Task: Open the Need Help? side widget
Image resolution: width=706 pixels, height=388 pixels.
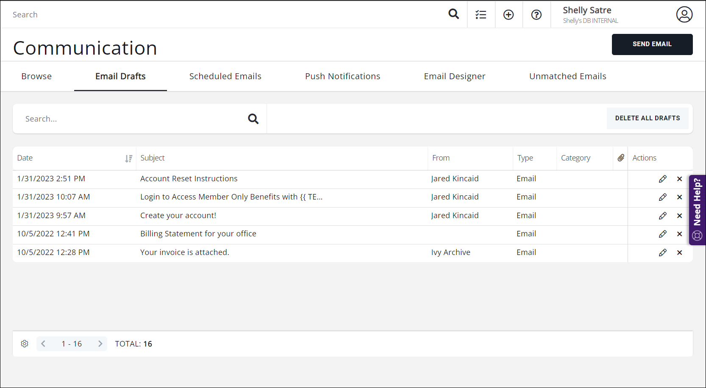Action: [697, 210]
